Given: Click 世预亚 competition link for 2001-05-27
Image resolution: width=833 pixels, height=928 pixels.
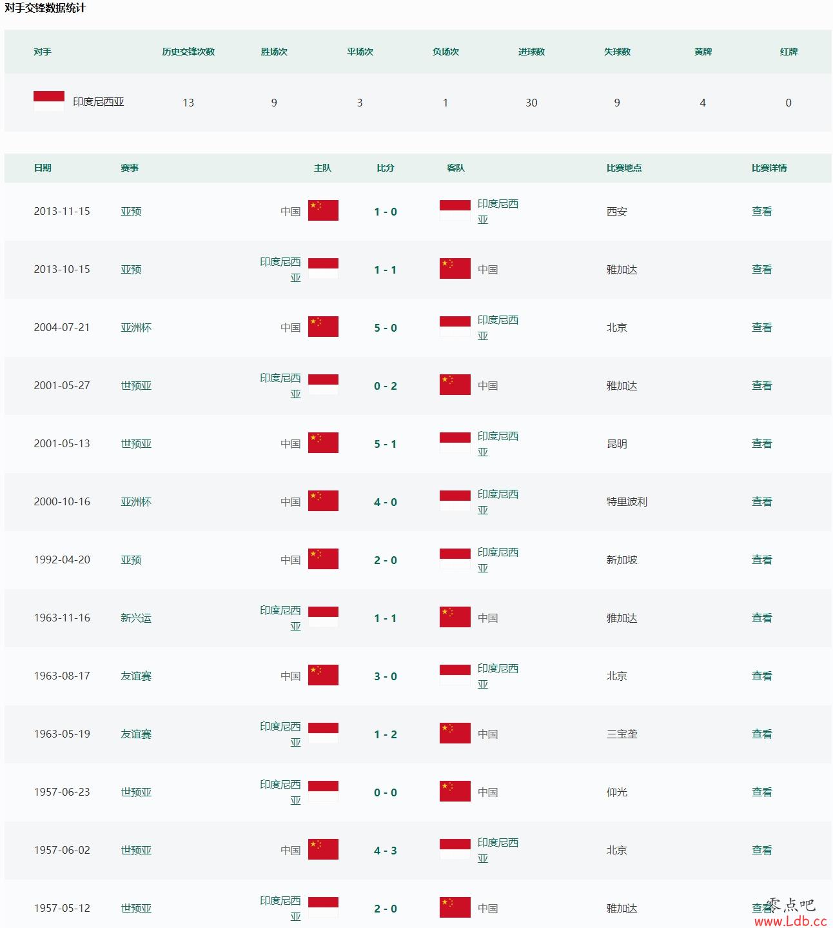Looking at the screenshot, I should coord(136,385).
